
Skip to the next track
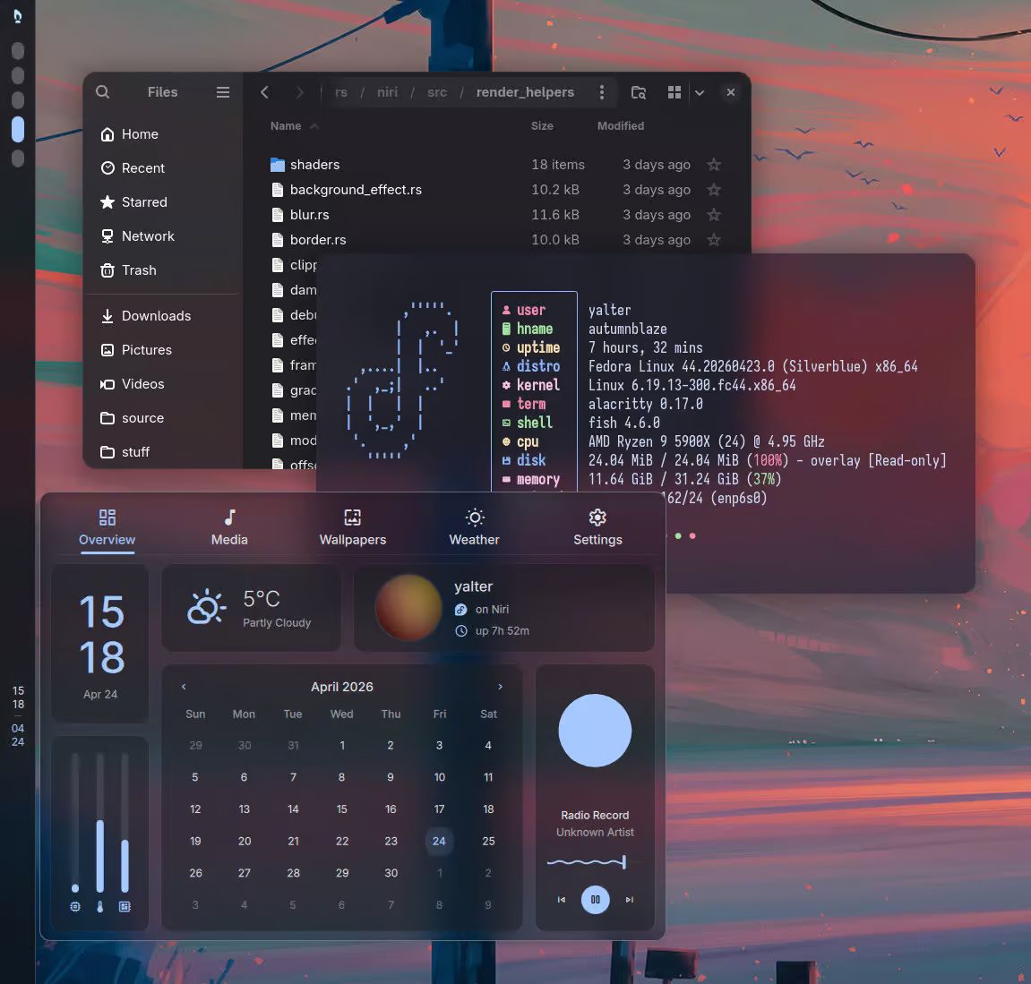click(630, 900)
